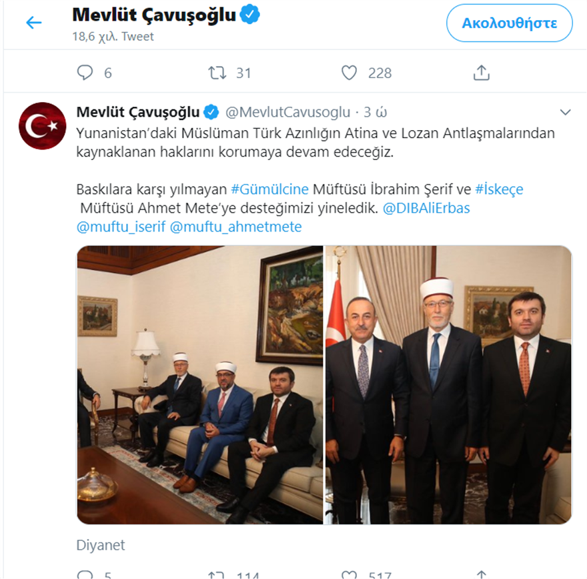Image resolution: width=587 pixels, height=579 pixels.
Task: Like the tweet with 228 likes
Action: click(x=349, y=73)
